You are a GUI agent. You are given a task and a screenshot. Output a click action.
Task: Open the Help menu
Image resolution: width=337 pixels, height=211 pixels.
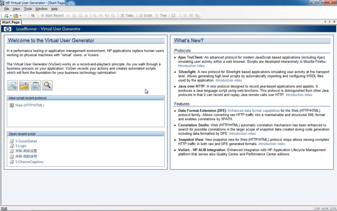pos(54,9)
